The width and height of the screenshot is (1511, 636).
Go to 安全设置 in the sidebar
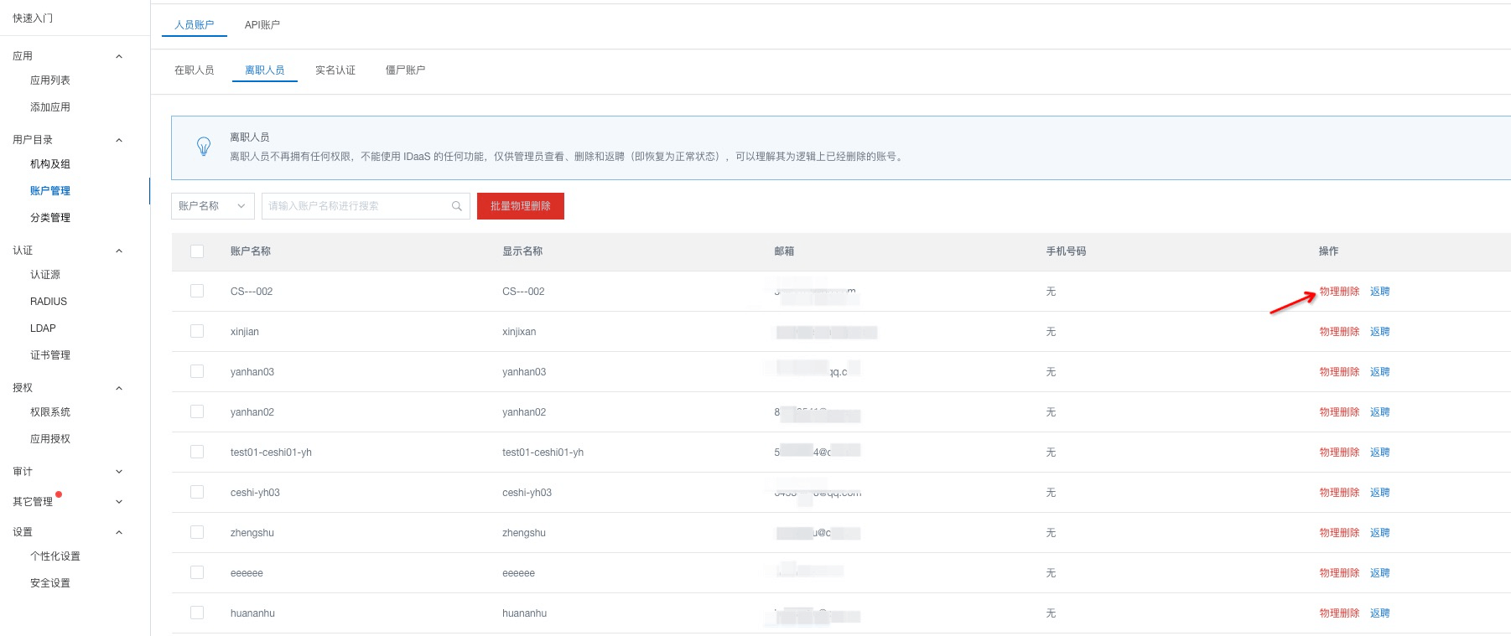(x=50, y=583)
